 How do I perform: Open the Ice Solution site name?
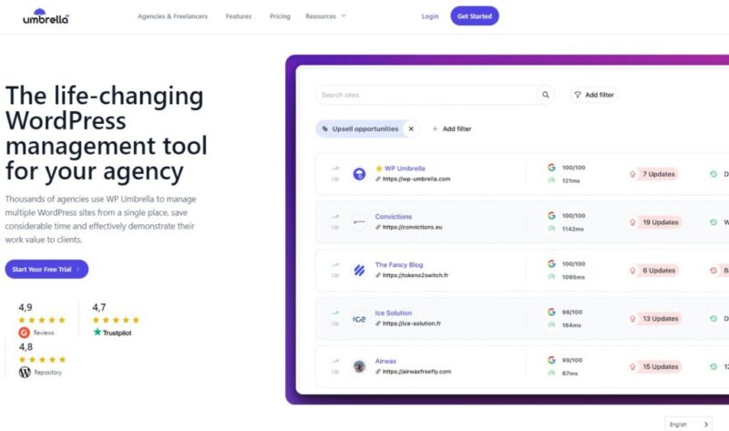click(x=394, y=313)
